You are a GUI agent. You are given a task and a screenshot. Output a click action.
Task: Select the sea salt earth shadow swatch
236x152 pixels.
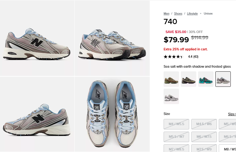pyautogui.click(x=223, y=79)
